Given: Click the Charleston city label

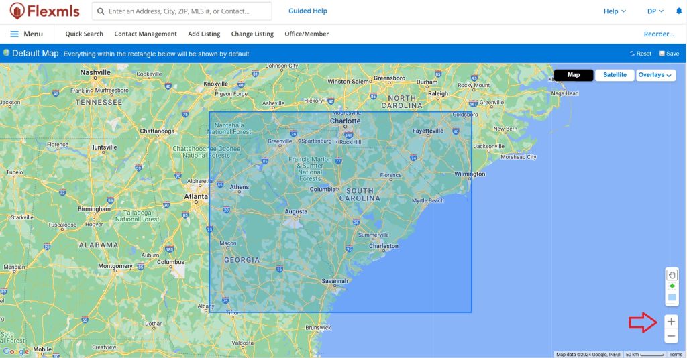Looking at the screenshot, I should 384,246.
